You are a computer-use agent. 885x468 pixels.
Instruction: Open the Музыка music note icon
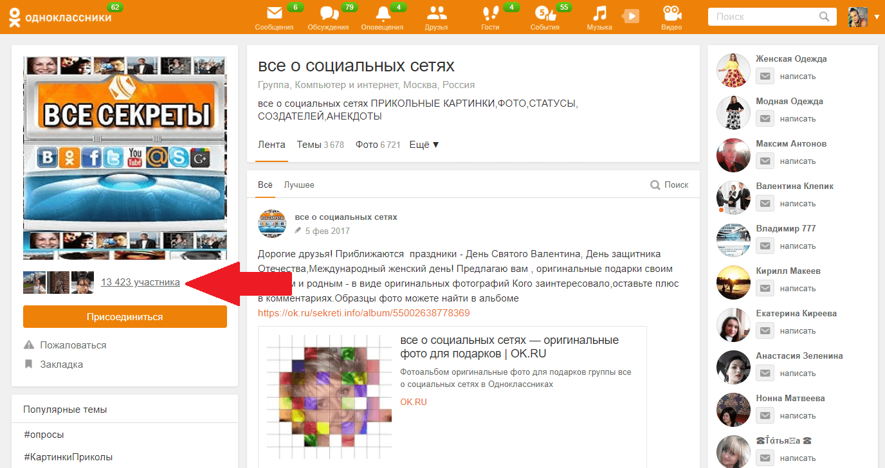click(x=599, y=14)
